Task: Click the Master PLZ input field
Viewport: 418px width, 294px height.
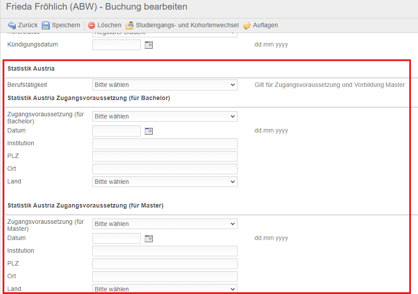Action: (165, 264)
